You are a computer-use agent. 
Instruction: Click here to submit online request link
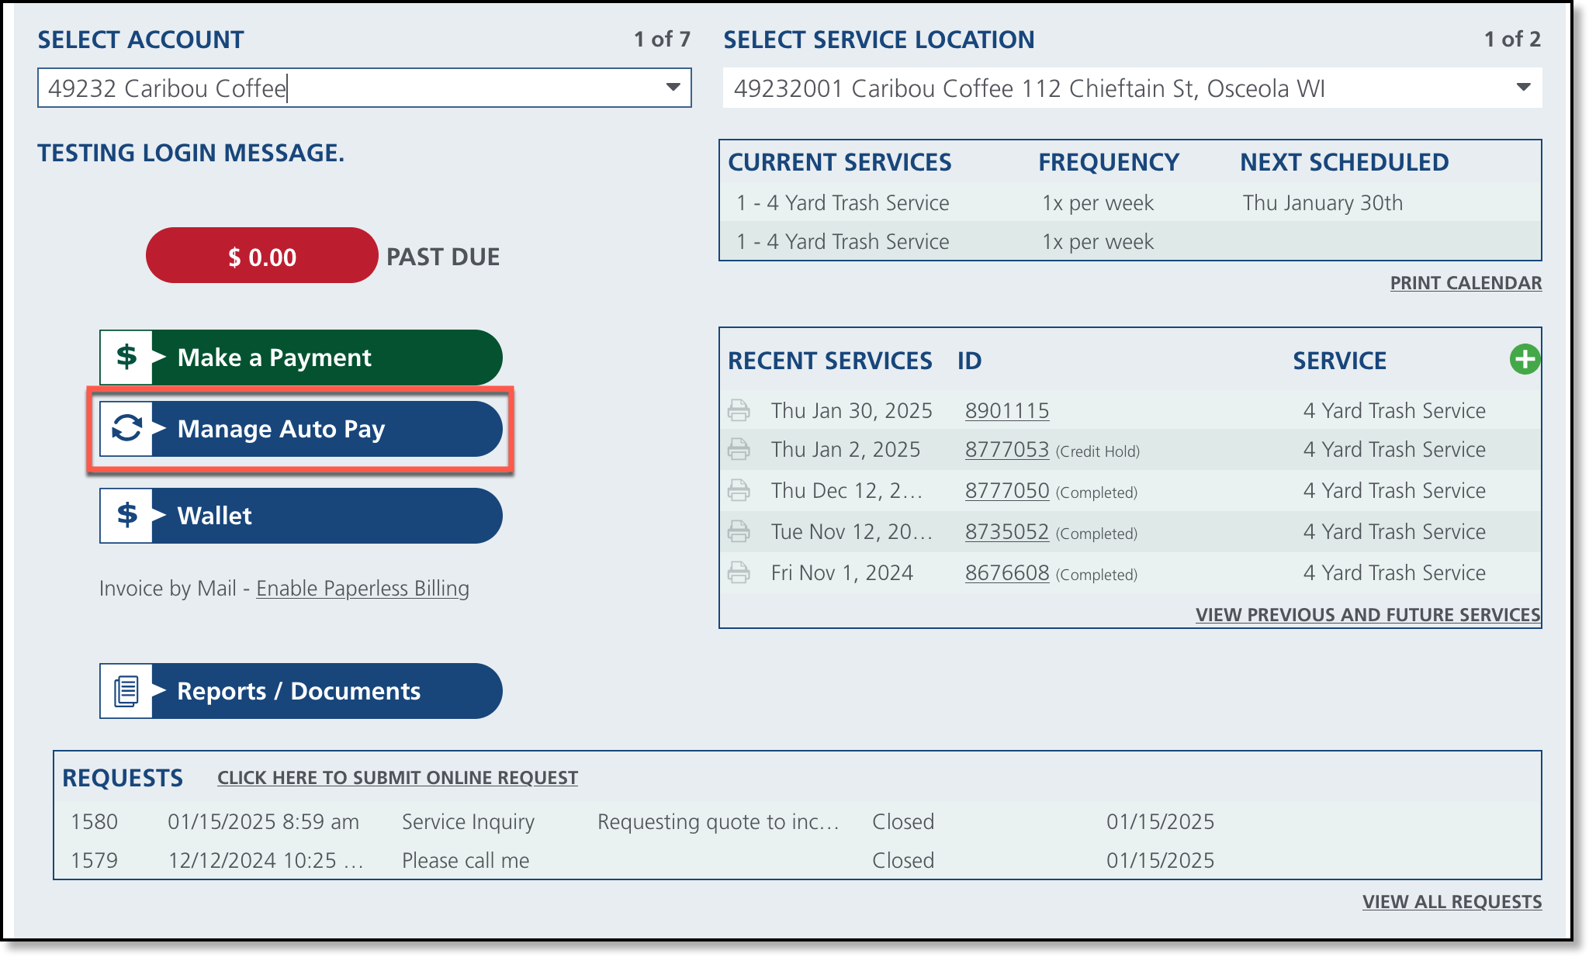point(397,777)
